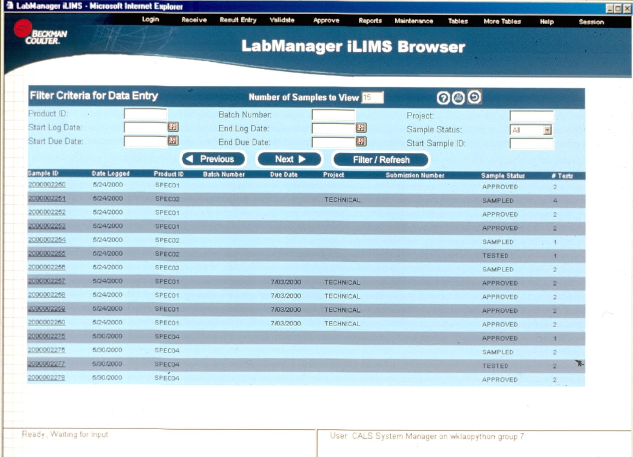Open sample 2000002258 link
The width and height of the screenshot is (633, 457).
tap(47, 295)
